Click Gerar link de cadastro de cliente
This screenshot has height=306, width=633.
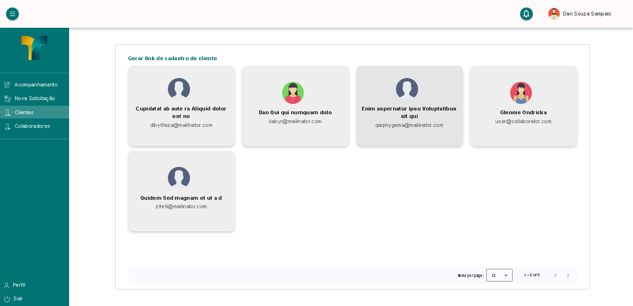172,58
